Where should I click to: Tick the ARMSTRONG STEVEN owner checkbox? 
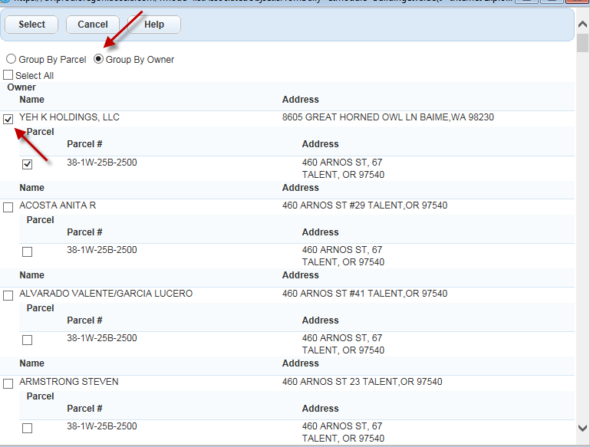coord(8,383)
